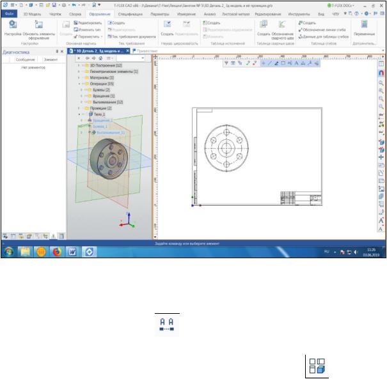The width and height of the screenshot is (387, 379).
Task: Click the Word icon in taskbar
Action: point(72,252)
